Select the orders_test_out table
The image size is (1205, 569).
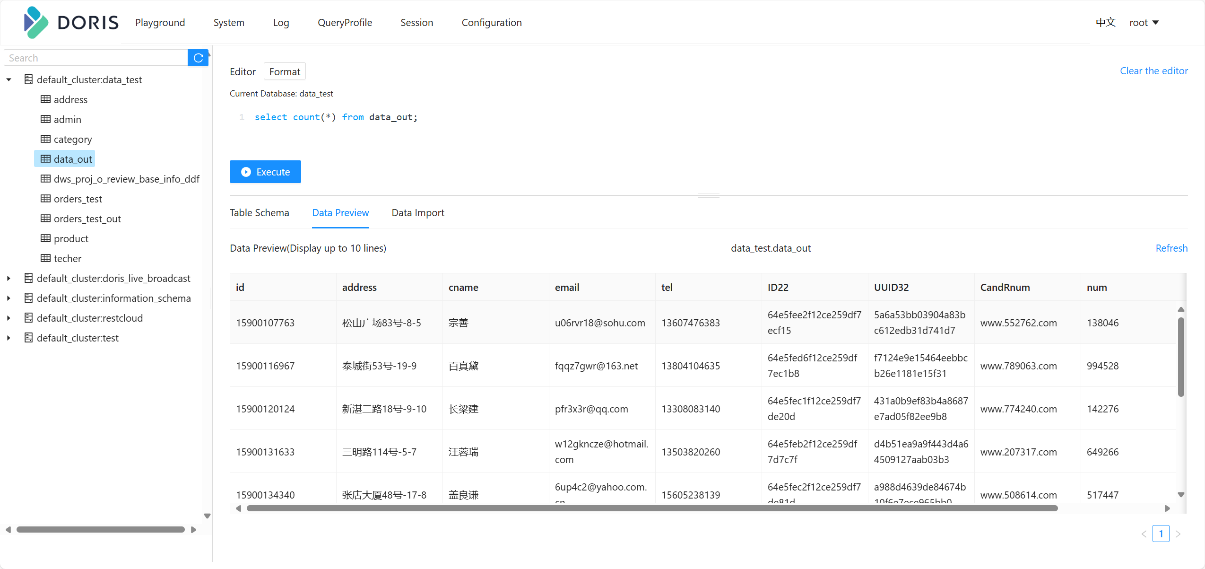(87, 219)
